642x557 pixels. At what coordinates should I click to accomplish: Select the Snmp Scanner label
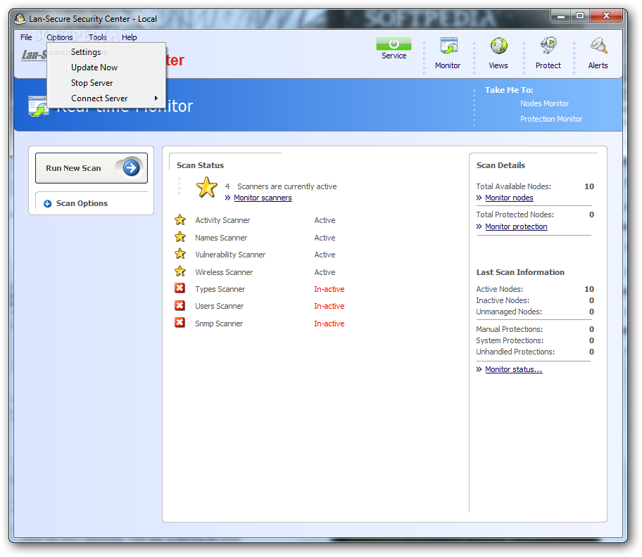[x=219, y=324]
